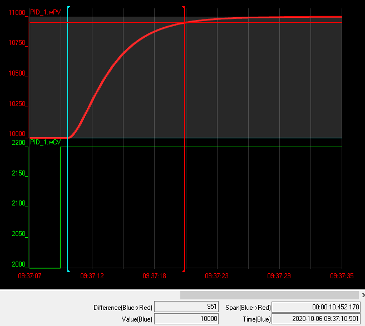Click the 10000 red axis label
The image size is (365, 326).
coord(17,134)
